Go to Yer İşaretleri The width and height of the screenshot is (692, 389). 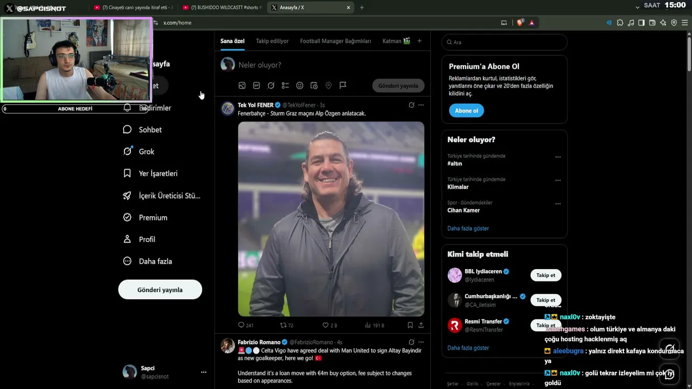150,173
